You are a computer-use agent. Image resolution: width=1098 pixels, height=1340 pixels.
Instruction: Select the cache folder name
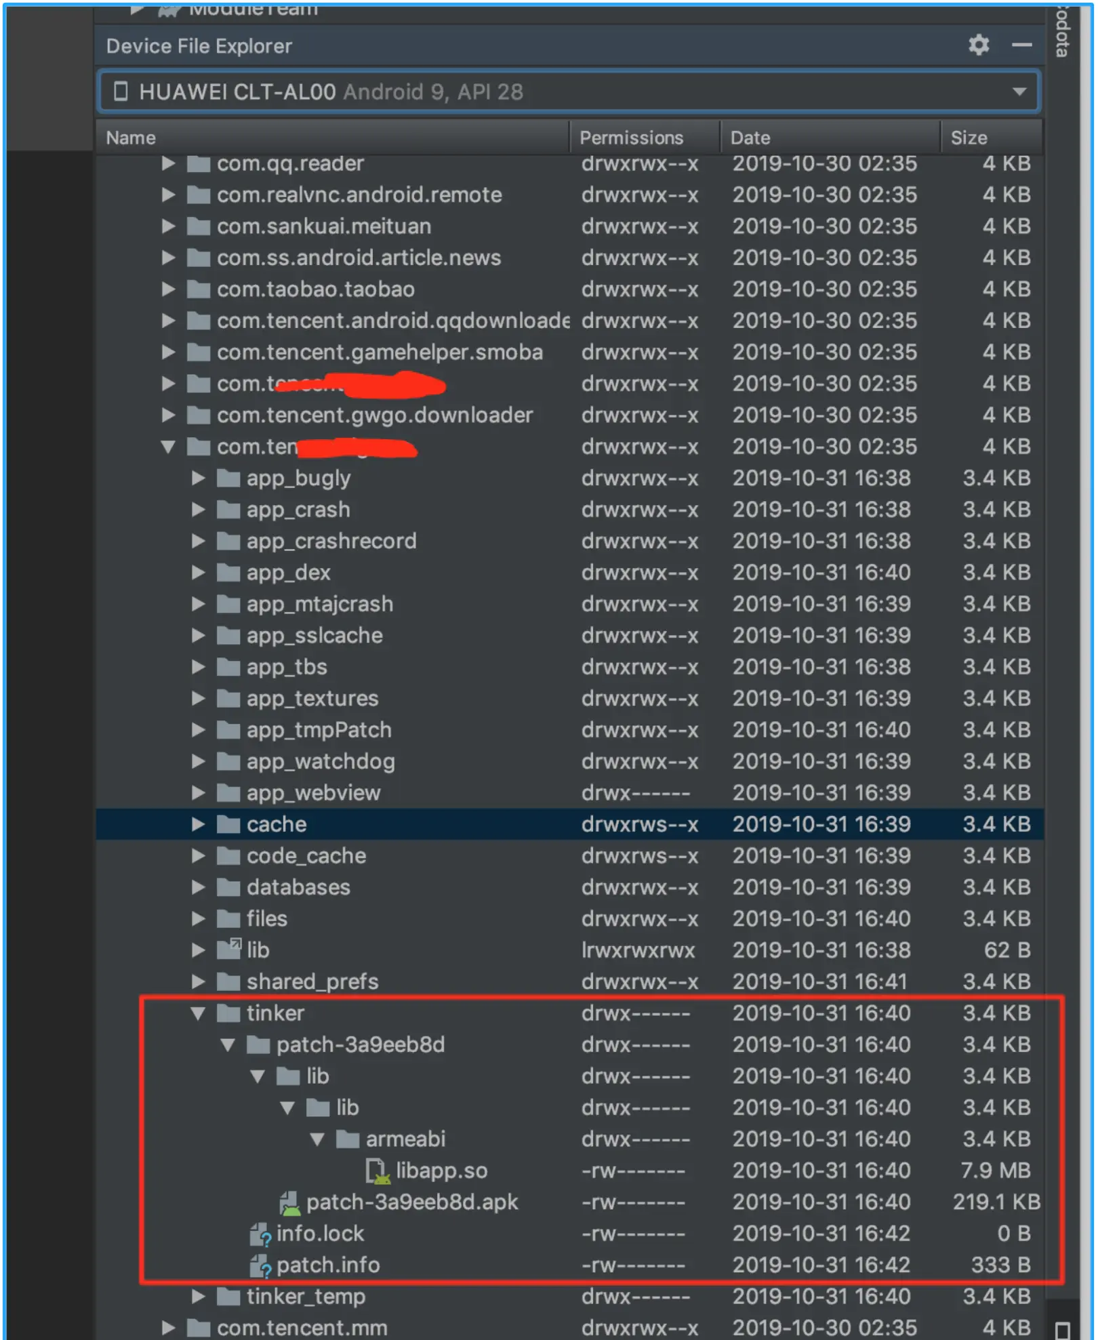coord(277,824)
